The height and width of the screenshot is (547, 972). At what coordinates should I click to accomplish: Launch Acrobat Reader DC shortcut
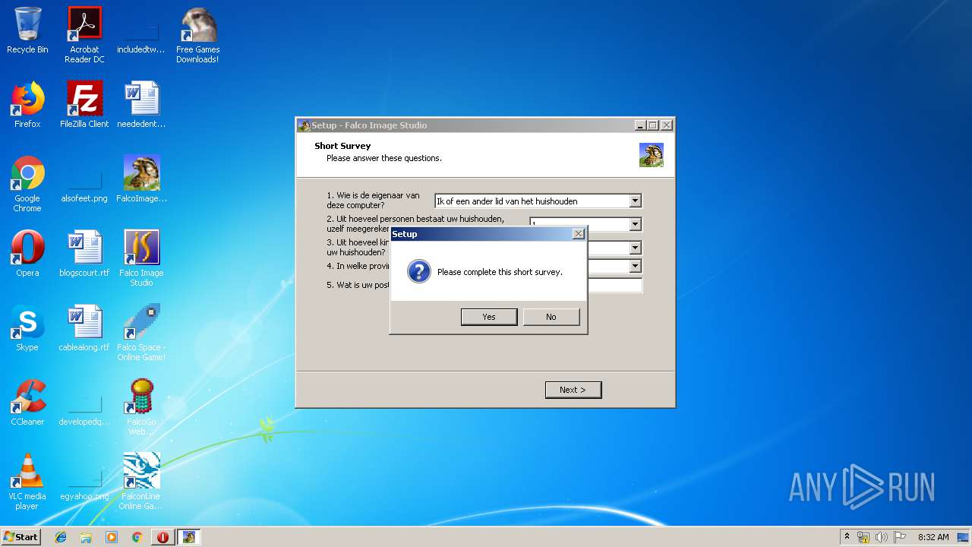pyautogui.click(x=84, y=35)
